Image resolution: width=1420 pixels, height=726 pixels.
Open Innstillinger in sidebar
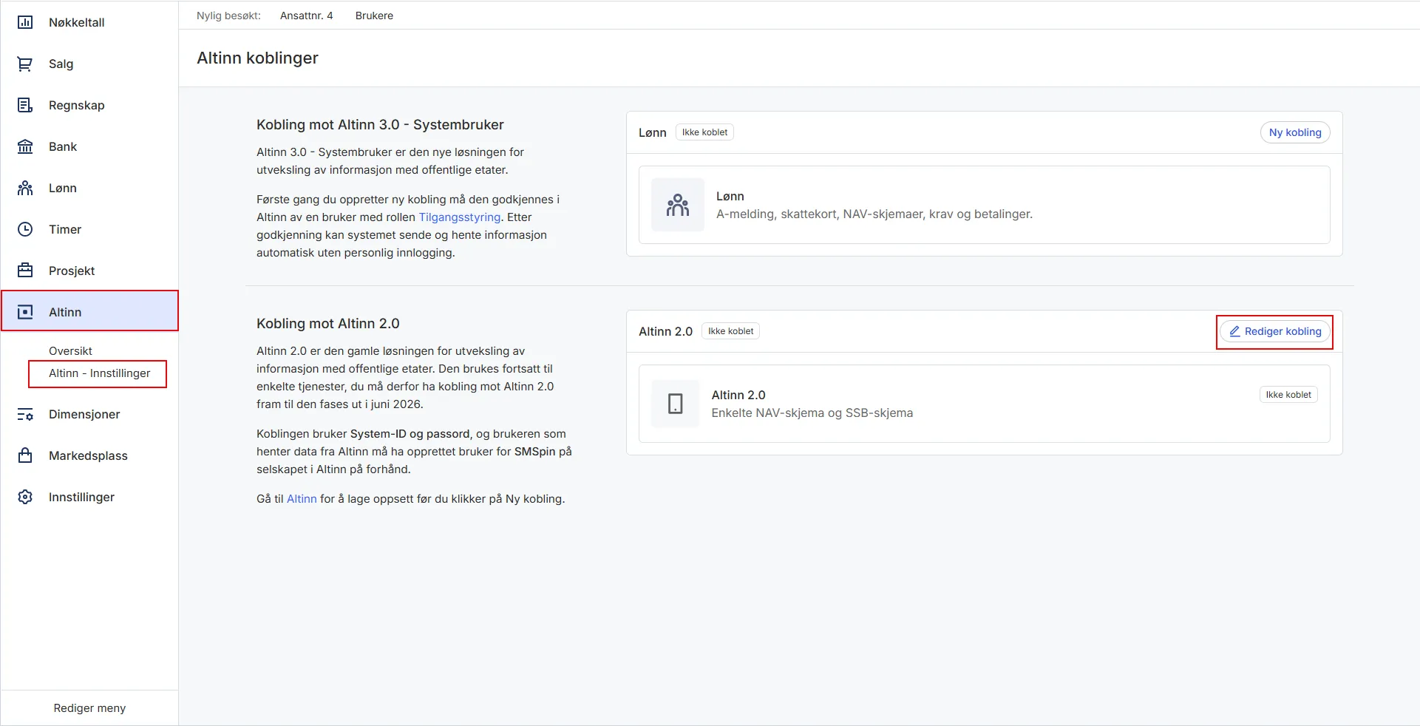coord(89,497)
